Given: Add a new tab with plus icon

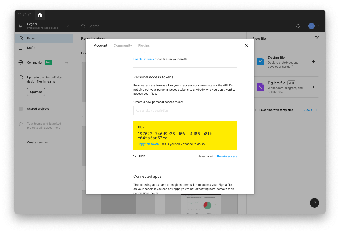Looking at the screenshot, I should pos(49,15).
